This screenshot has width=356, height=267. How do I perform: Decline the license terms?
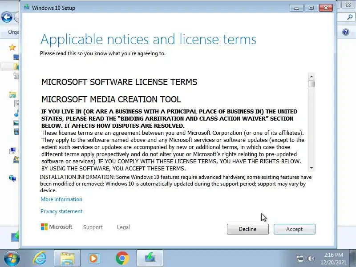coord(248,229)
